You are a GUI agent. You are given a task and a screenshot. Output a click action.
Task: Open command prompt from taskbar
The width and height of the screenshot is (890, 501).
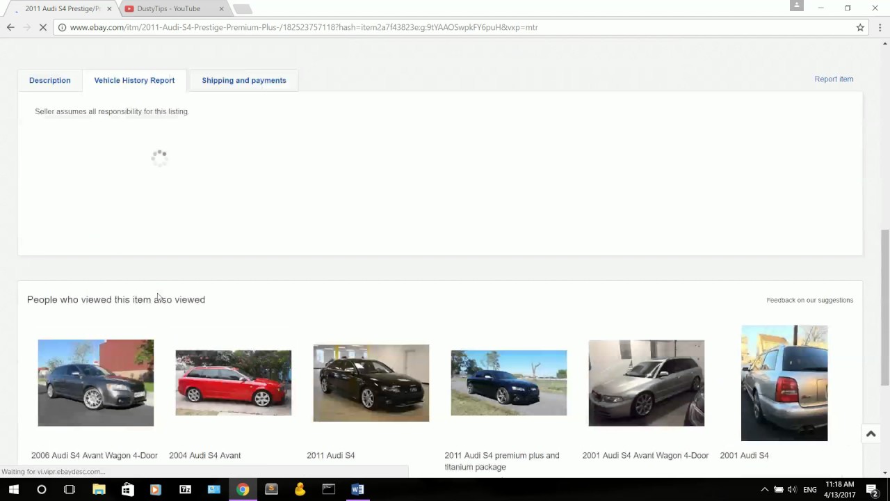coord(329,489)
